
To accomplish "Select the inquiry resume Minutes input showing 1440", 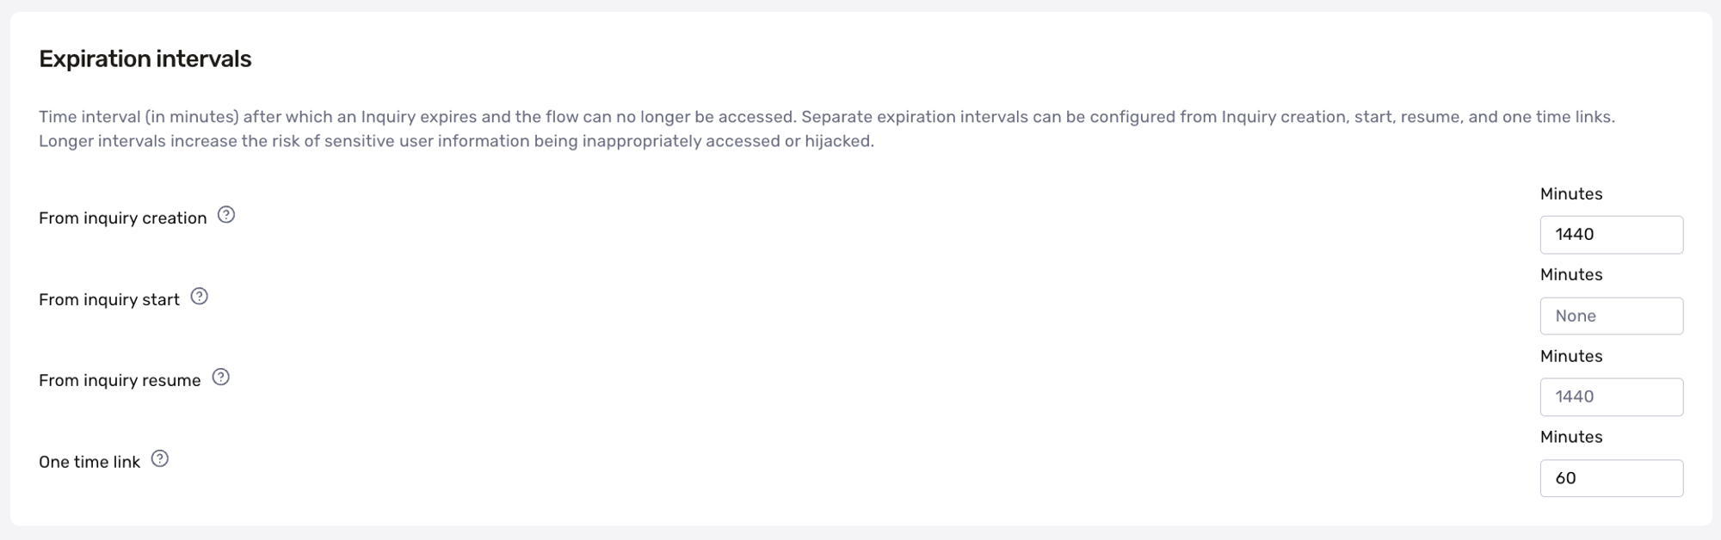I will coord(1611,396).
